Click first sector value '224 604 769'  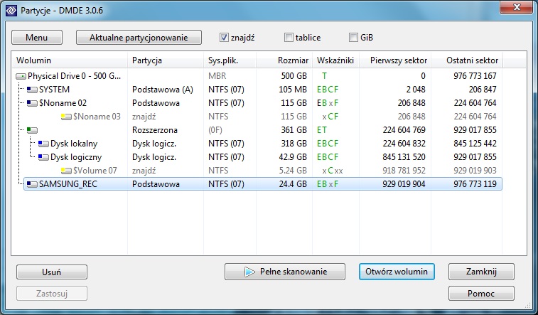(x=404, y=130)
